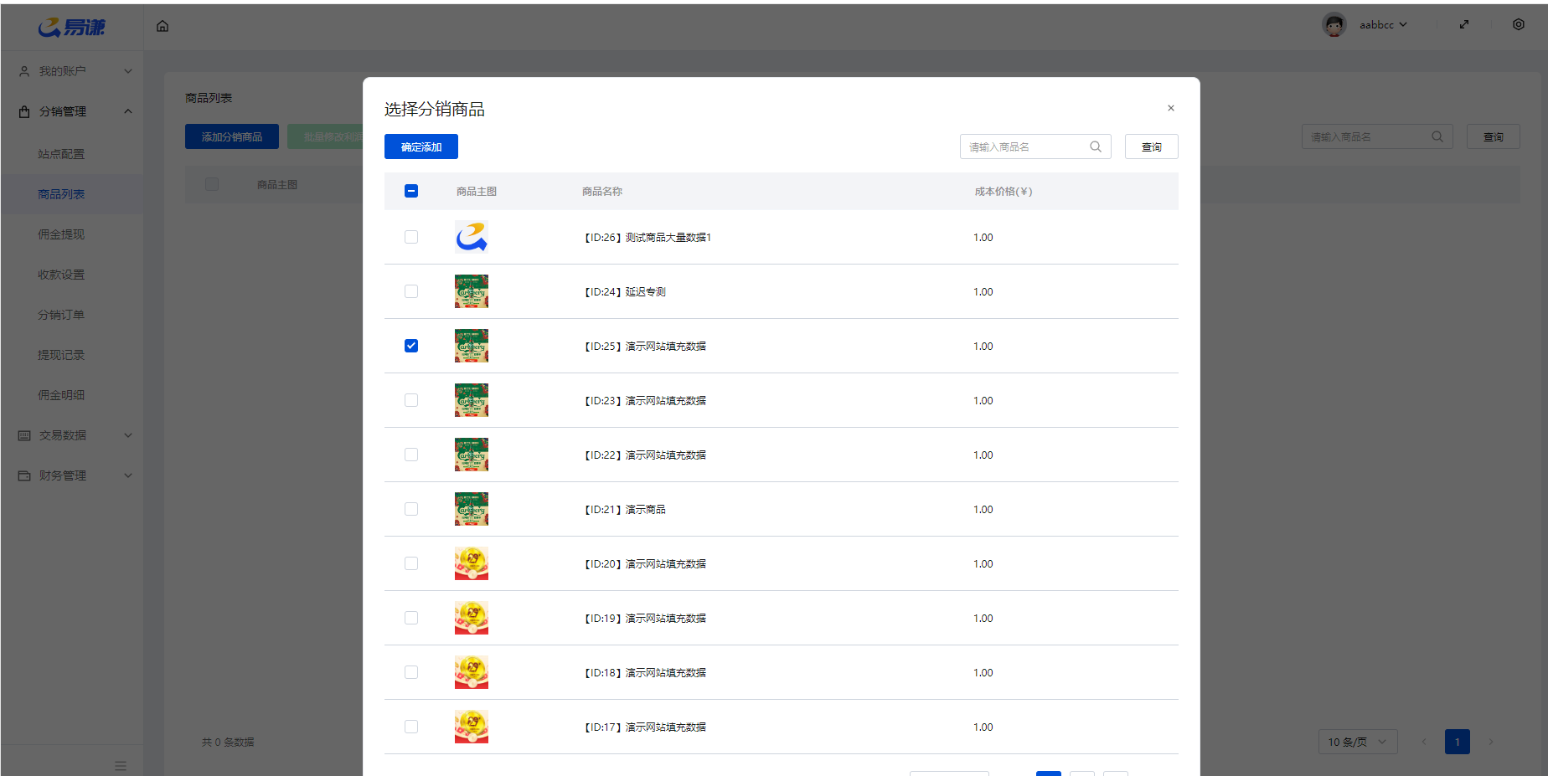Image resolution: width=1548 pixels, height=776 pixels.
Task: Open settings via the gear icon
Action: click(x=1519, y=24)
